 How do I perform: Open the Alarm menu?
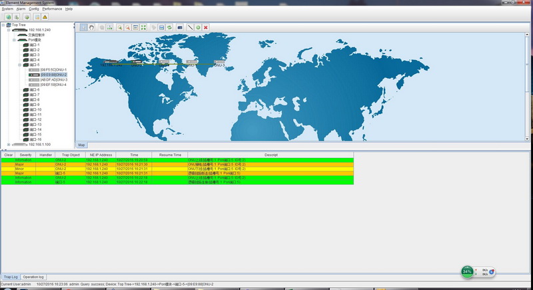click(x=20, y=9)
